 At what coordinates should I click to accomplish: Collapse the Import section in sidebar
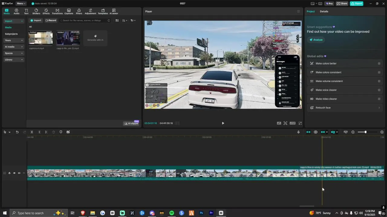click(22, 21)
